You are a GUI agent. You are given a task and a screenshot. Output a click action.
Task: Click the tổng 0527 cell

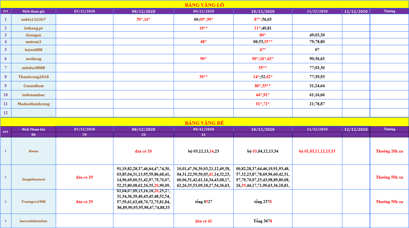tap(204, 201)
